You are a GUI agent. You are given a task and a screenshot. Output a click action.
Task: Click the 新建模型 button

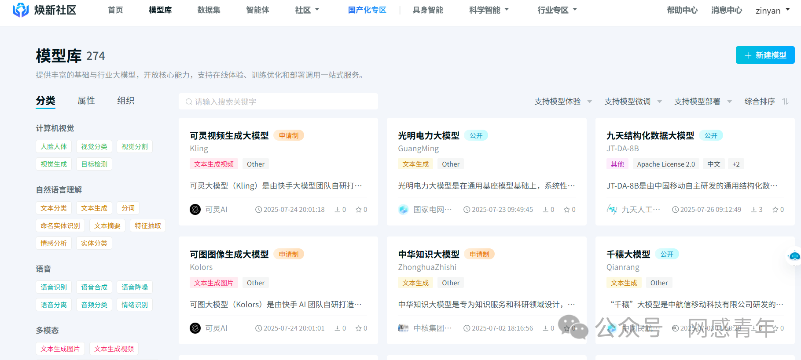[765, 55]
